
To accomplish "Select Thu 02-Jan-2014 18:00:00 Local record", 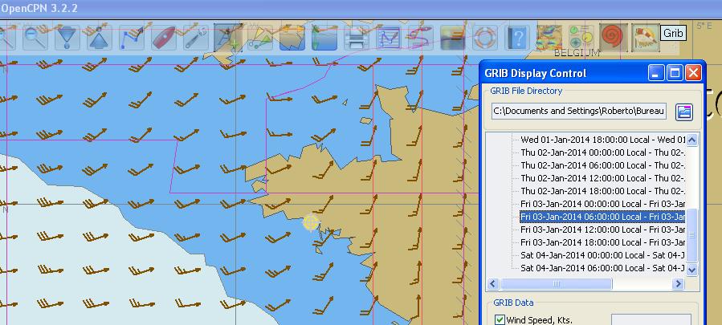I will point(603,191).
